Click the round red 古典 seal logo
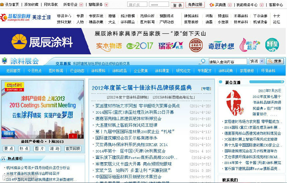Image resolution: width=287 pixels, height=183 pixels. click(196, 45)
